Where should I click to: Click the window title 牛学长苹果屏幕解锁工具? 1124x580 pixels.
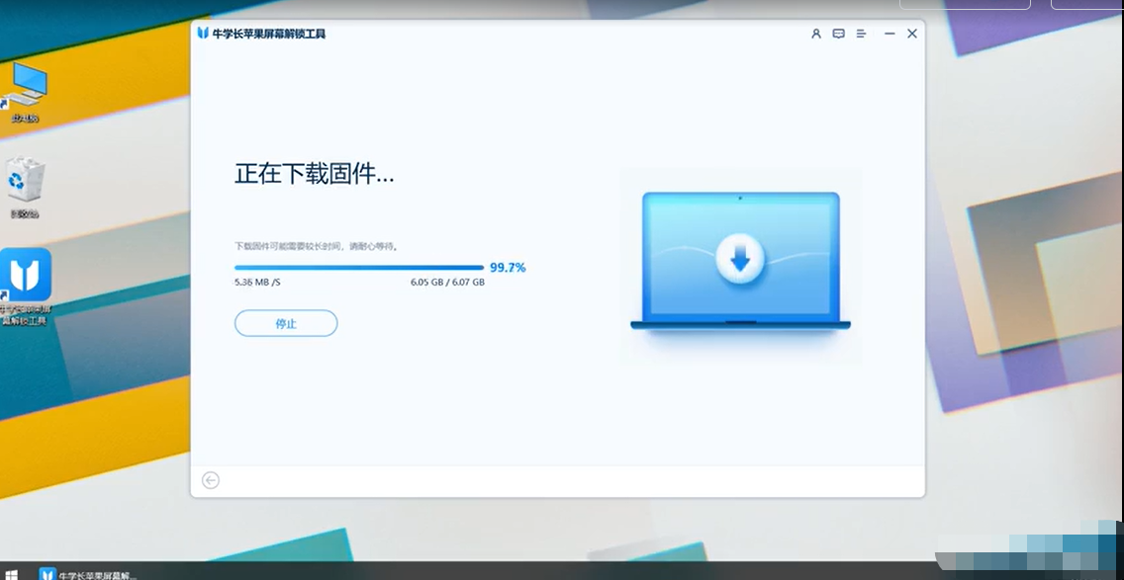[x=269, y=34]
